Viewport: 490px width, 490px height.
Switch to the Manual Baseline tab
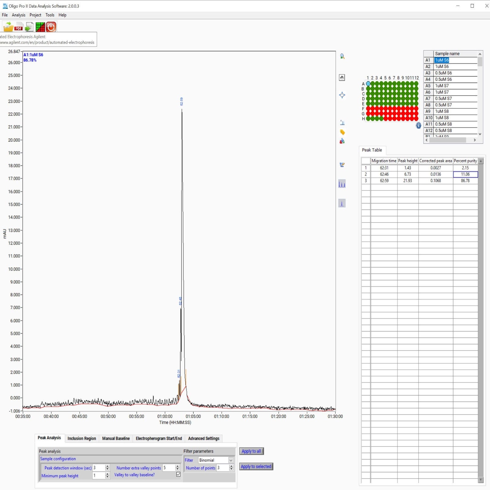pos(116,438)
